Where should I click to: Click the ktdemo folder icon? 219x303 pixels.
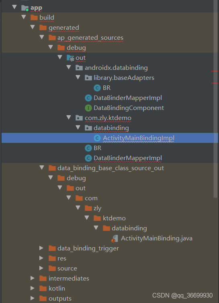[x=97, y=218]
